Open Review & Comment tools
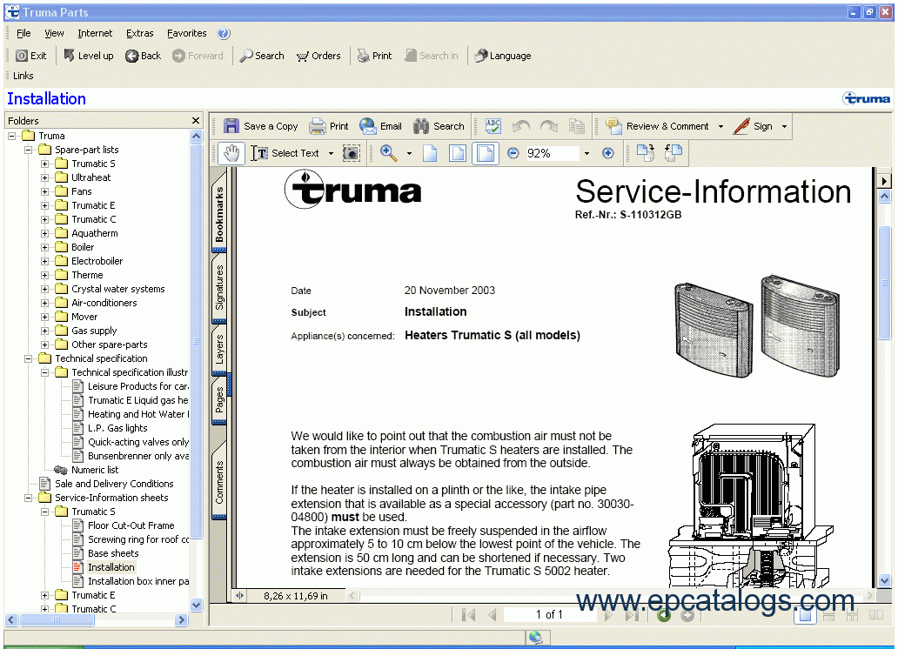This screenshot has height=649, width=898. (x=658, y=126)
